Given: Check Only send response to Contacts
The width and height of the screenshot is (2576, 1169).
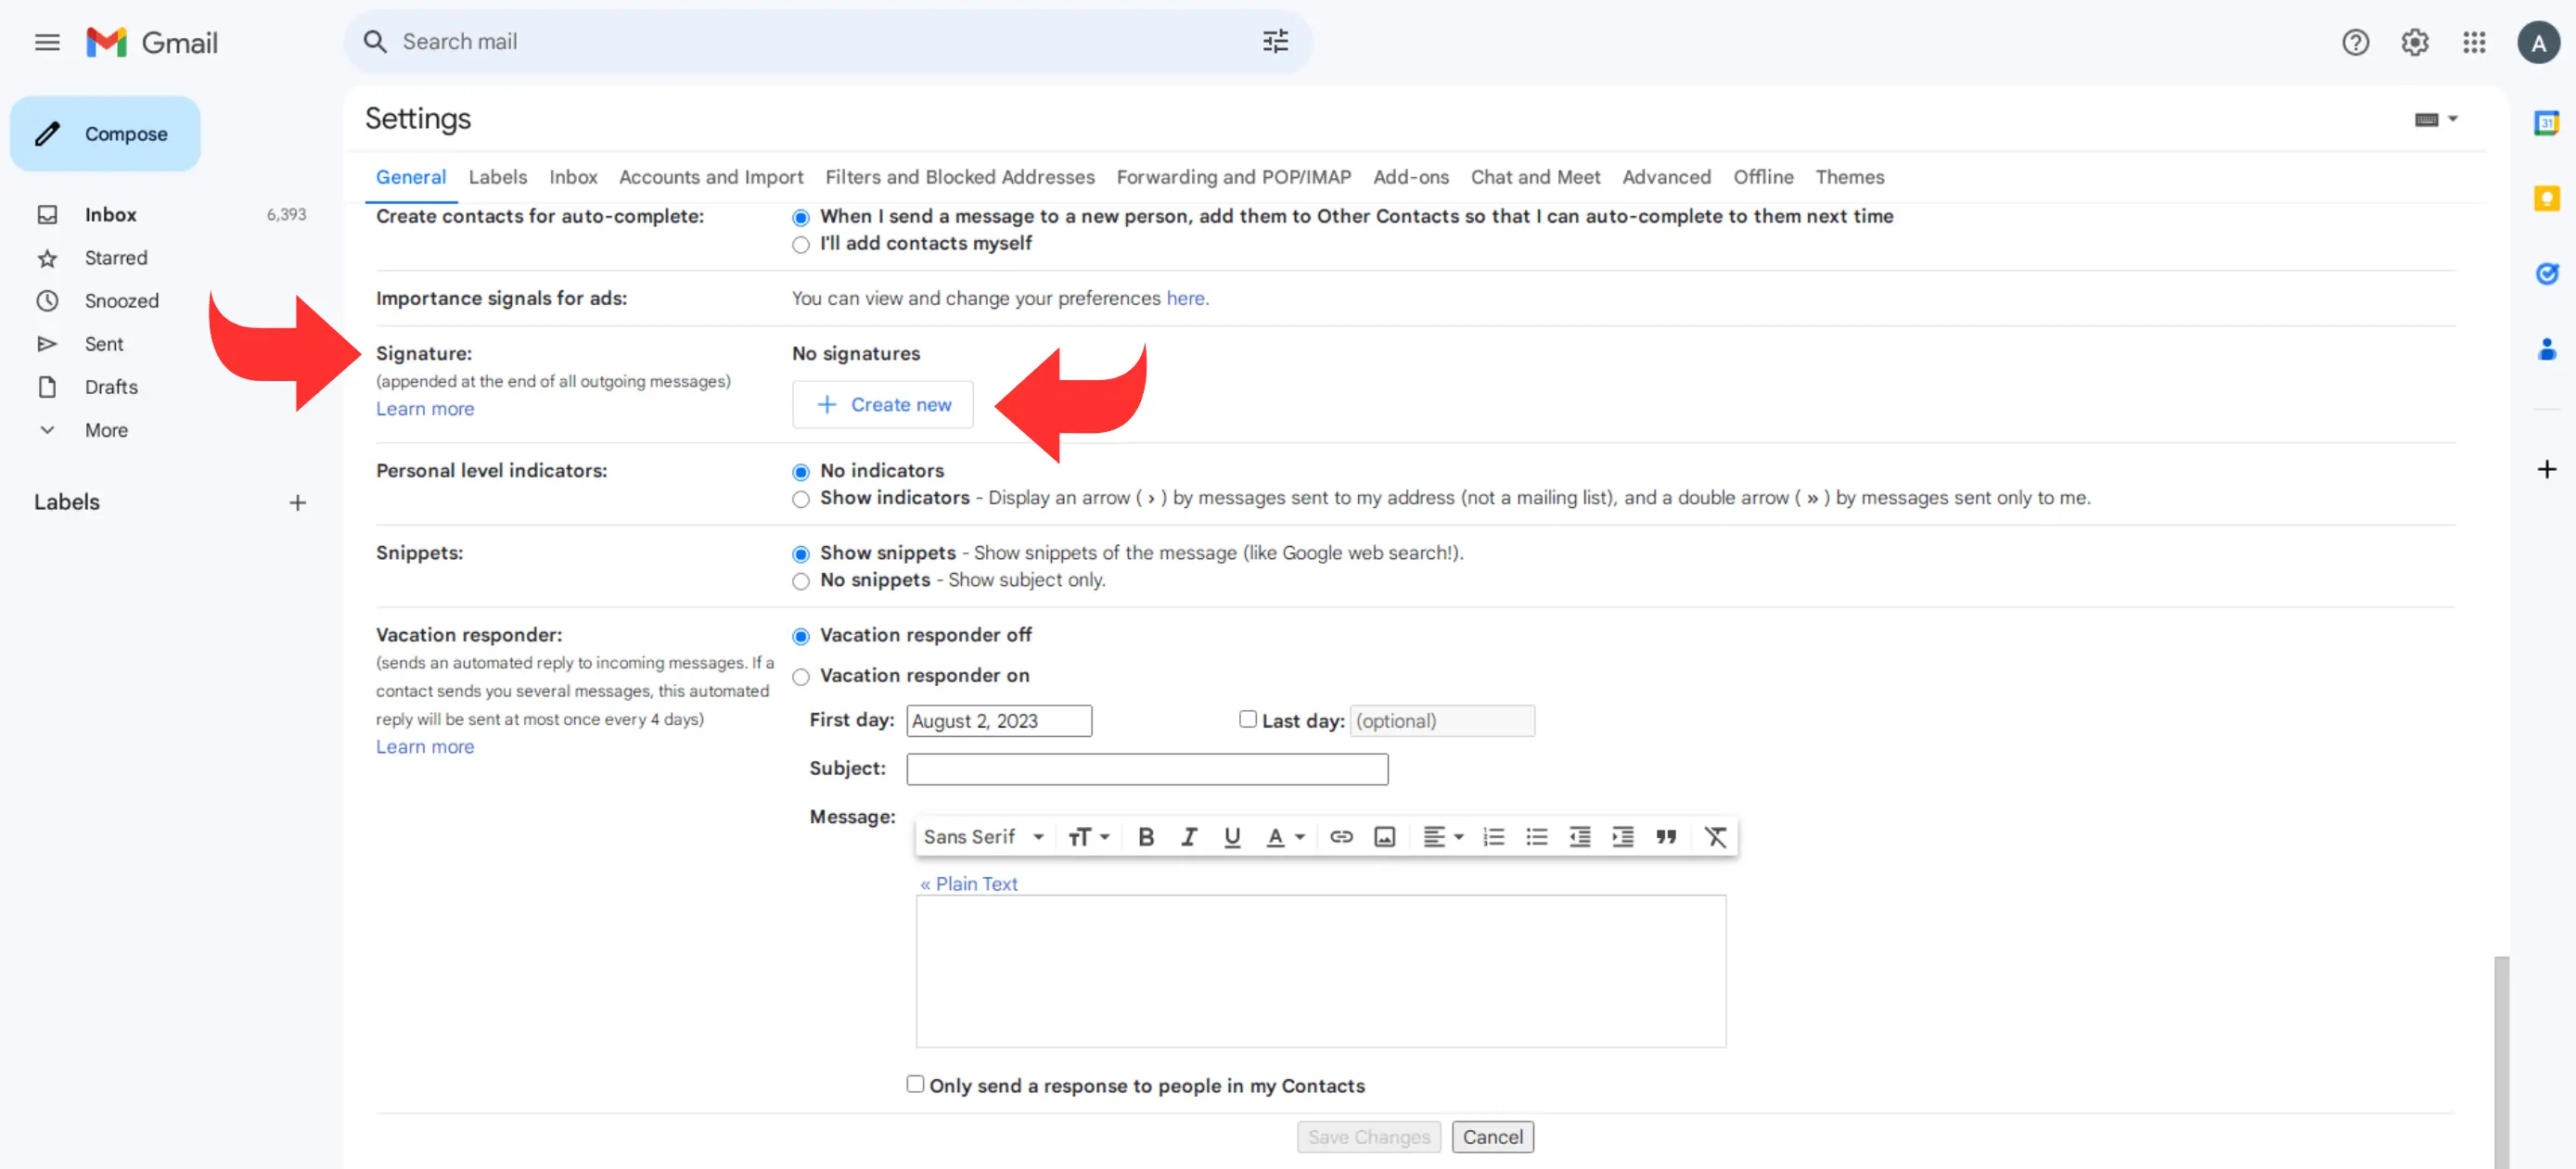Looking at the screenshot, I should pos(914,1083).
